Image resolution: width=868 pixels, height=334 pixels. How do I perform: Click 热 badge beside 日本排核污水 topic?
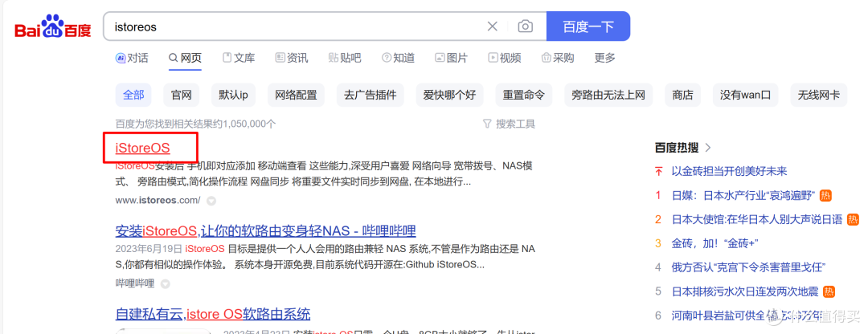click(x=829, y=291)
